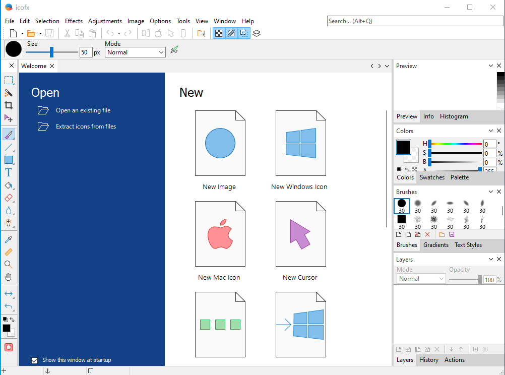
Task: Click the layer Opacity slider
Action: [x=465, y=280]
